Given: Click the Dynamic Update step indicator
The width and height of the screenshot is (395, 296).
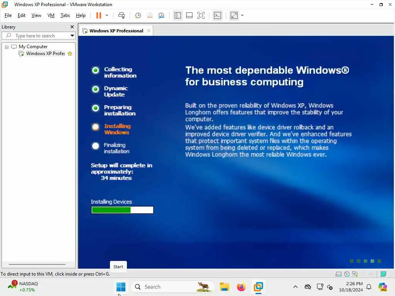Looking at the screenshot, I should point(96,89).
